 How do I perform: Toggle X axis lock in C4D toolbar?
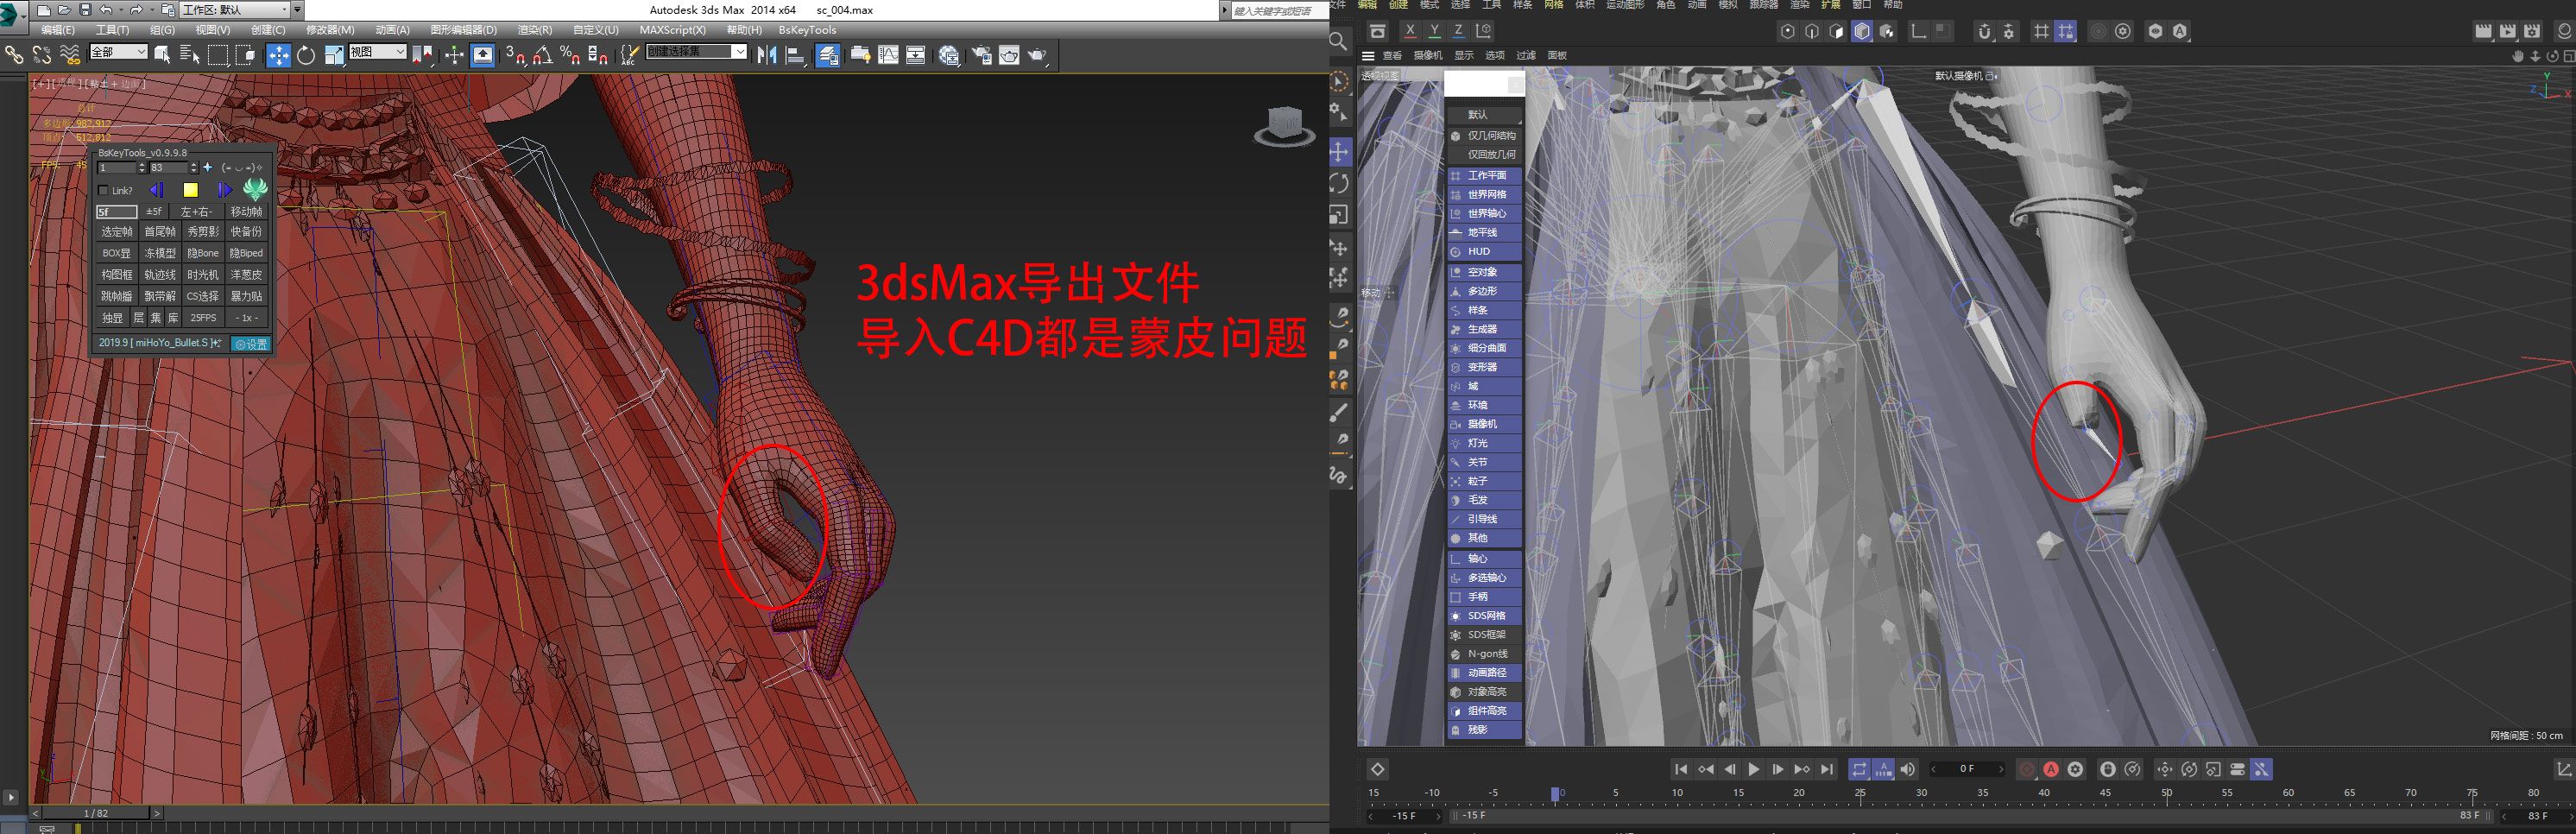[1410, 31]
